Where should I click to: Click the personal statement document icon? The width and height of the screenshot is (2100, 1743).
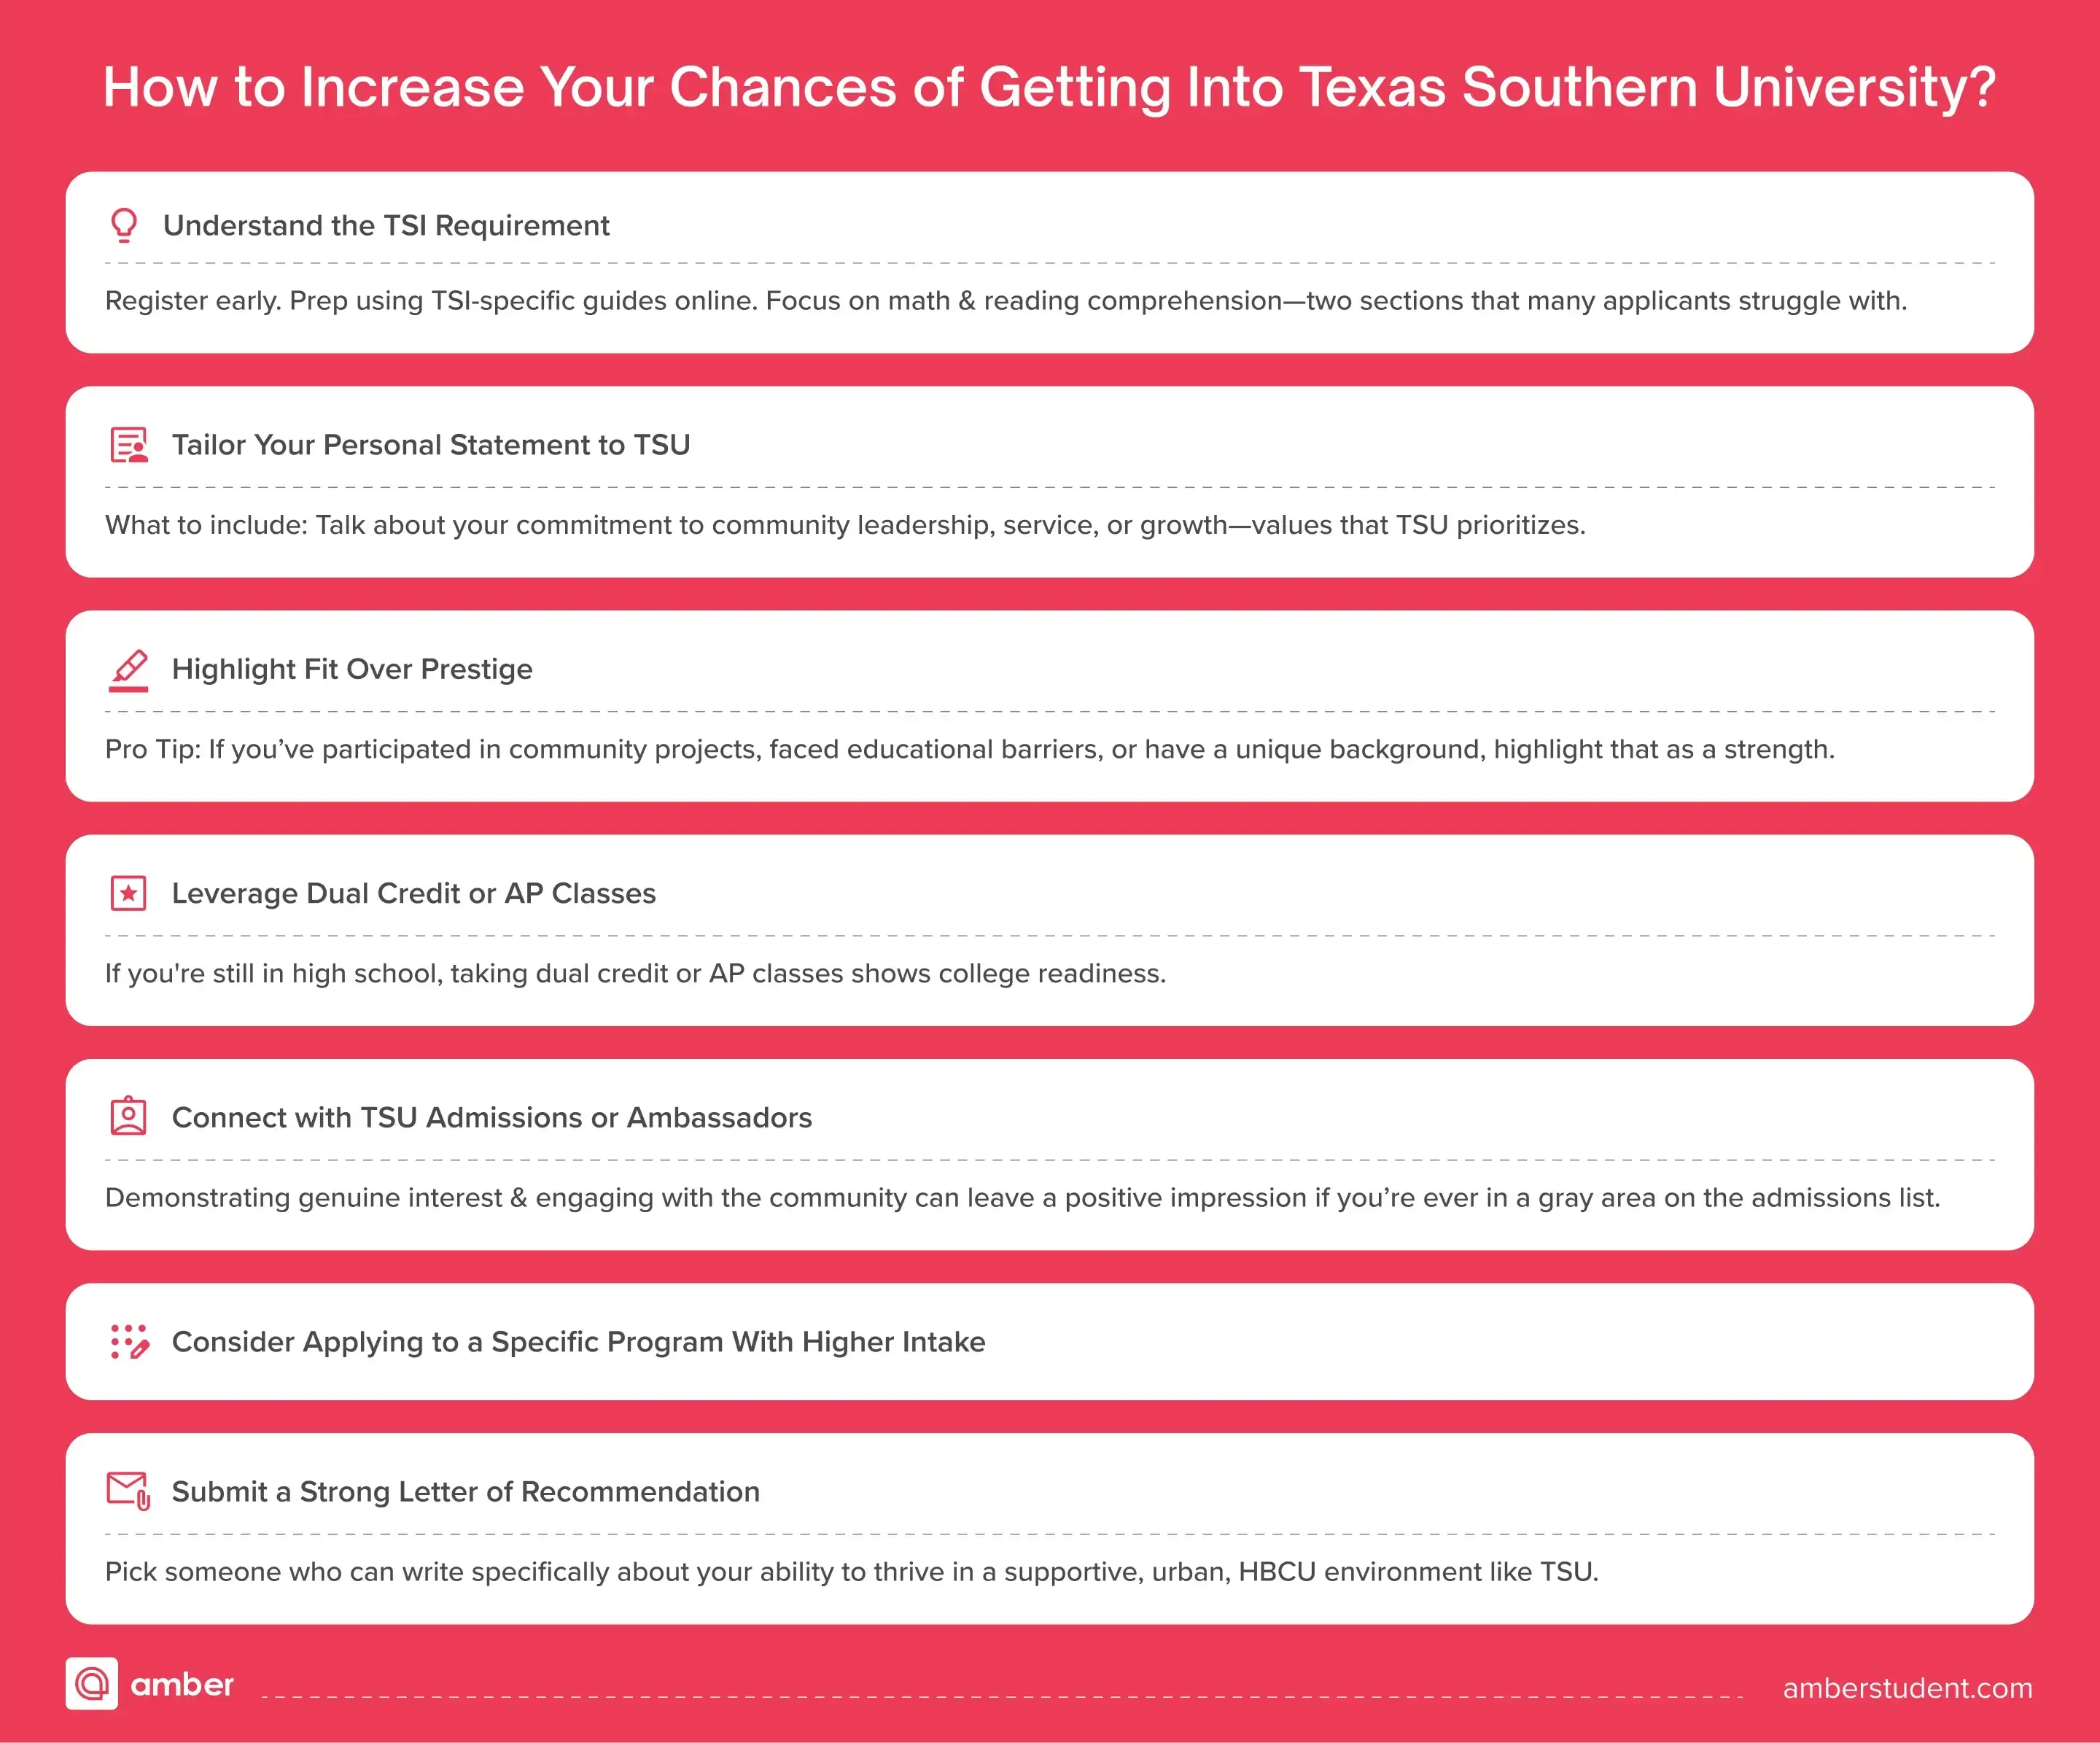[129, 445]
